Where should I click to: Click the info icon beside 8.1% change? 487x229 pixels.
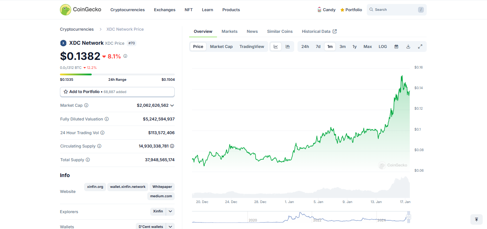[x=125, y=56]
